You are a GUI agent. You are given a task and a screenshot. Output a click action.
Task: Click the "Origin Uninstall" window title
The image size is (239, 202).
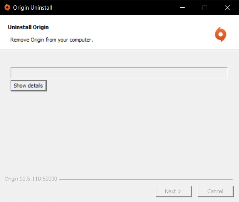pos(33,8)
